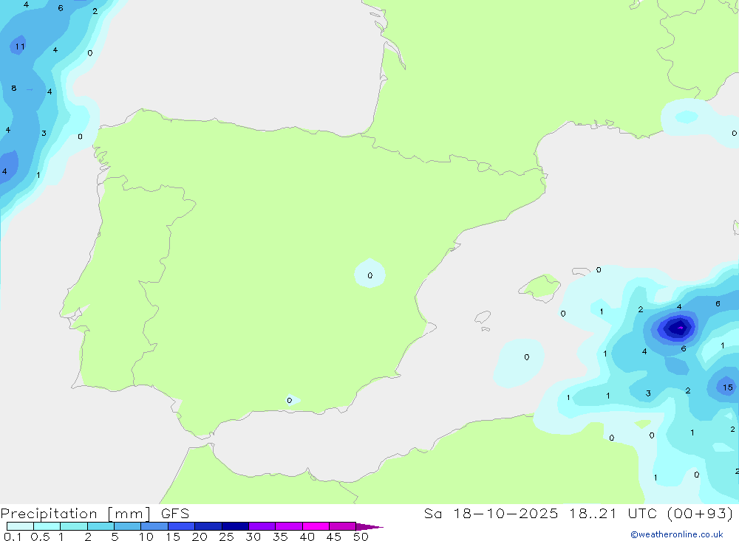Image resolution: width=739 pixels, height=541 pixels.
Task: Click the "40" legend scale label
Action: point(307,537)
